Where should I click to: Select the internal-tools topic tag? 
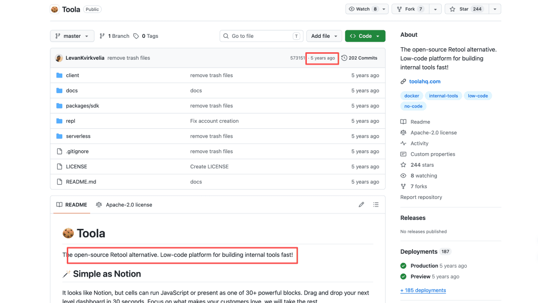click(443, 96)
